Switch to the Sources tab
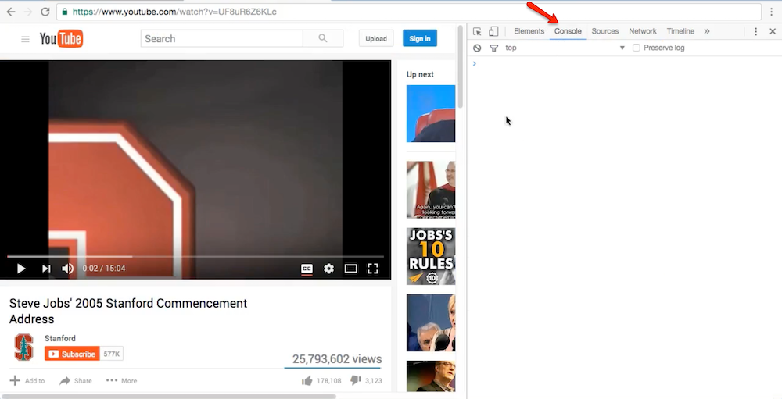The height and width of the screenshot is (399, 782). click(x=605, y=31)
